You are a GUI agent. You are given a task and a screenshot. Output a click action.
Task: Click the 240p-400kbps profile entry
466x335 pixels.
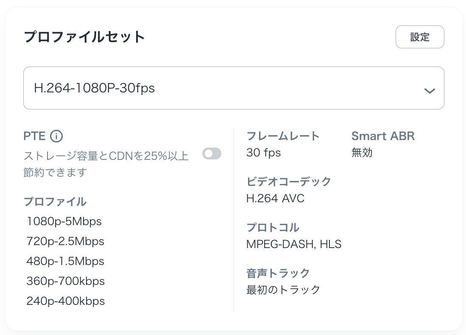[66, 301]
